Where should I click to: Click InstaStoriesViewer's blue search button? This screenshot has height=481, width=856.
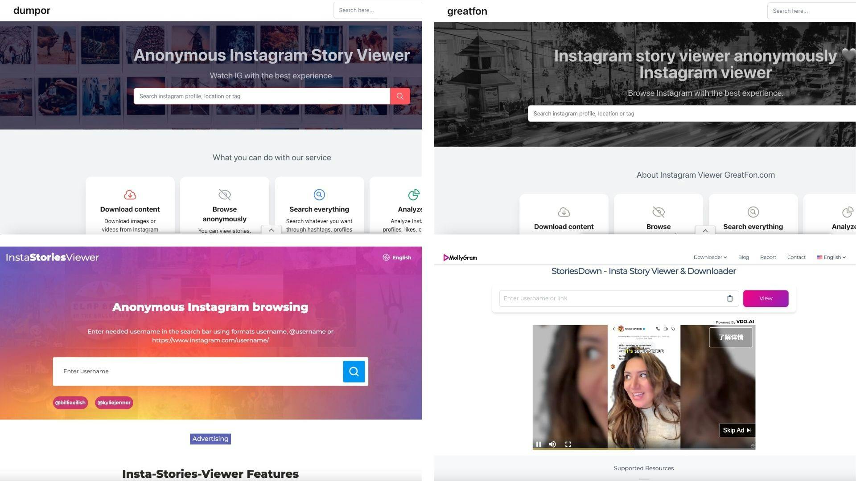pos(354,371)
